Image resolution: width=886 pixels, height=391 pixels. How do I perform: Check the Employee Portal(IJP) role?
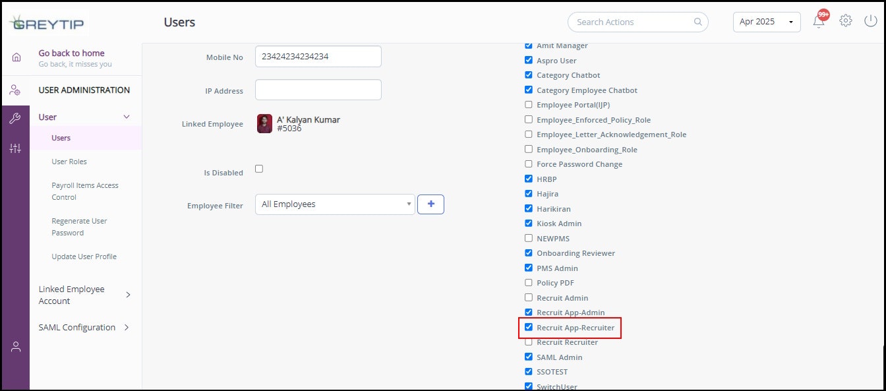tap(528, 104)
